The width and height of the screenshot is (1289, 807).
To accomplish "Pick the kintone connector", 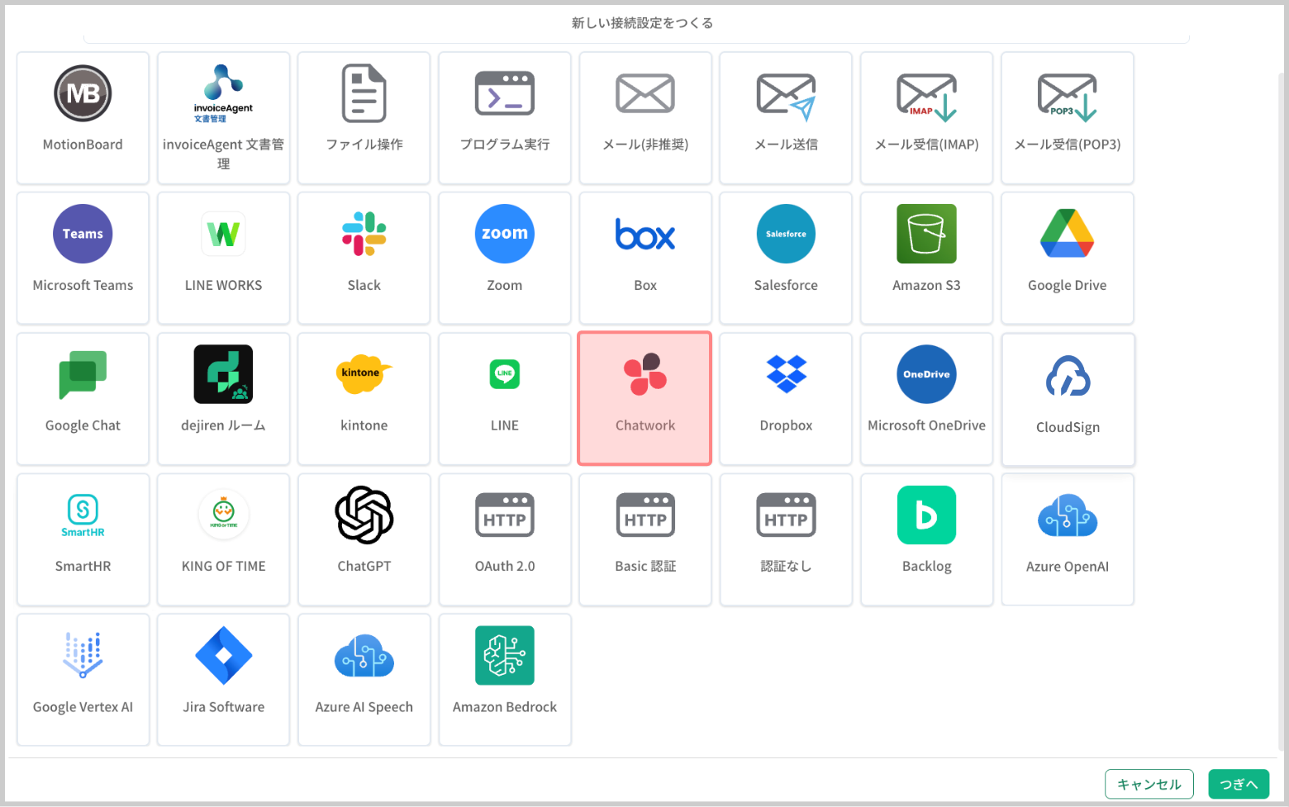I will coord(364,399).
